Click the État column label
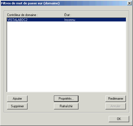 pos(68,15)
